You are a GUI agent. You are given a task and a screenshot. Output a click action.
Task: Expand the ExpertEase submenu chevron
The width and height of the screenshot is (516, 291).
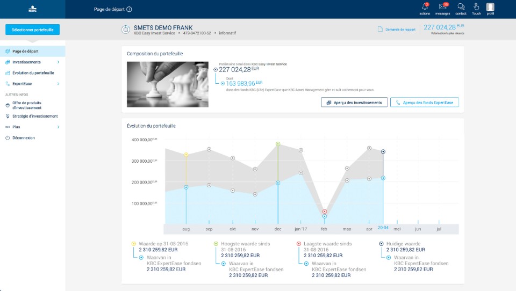click(58, 84)
